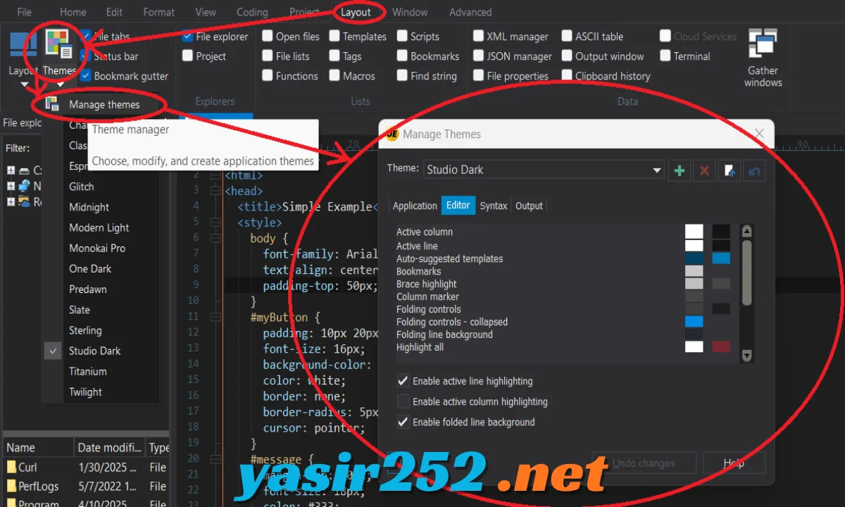Click the Layout icon in the ribbon

pos(23,44)
